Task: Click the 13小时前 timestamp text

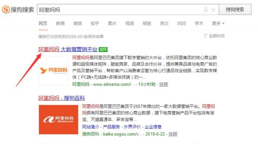Action: [147, 84]
